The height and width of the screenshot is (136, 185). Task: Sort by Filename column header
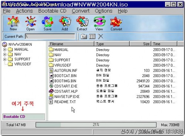71,44
